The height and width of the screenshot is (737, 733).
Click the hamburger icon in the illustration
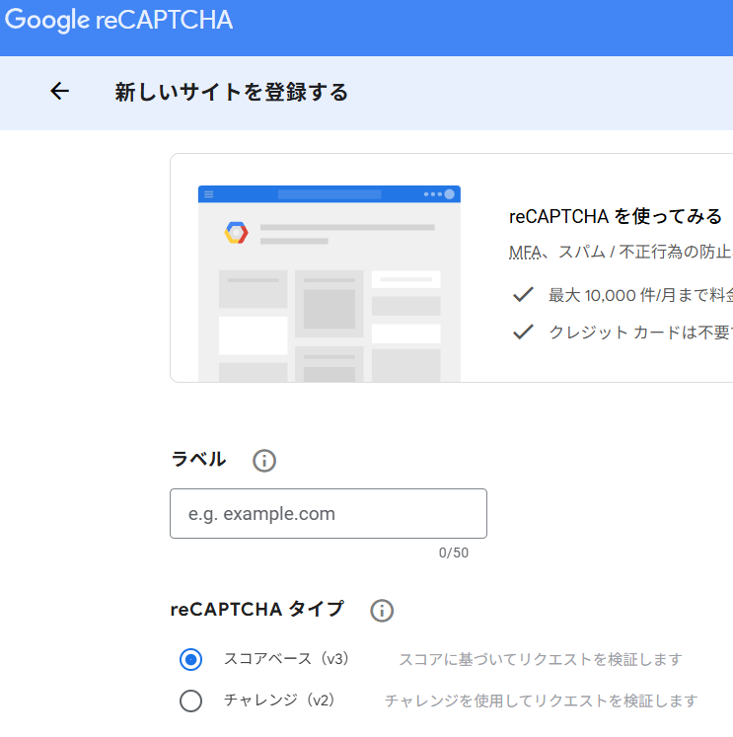[209, 194]
